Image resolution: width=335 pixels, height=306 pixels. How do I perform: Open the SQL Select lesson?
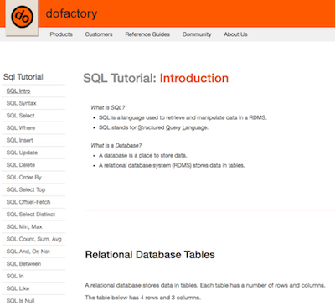[21, 116]
